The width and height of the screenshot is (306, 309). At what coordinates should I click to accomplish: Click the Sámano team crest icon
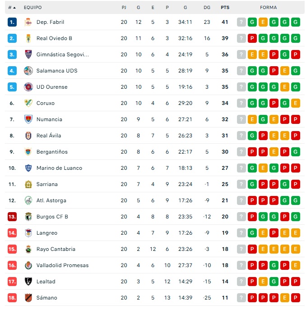[x=28, y=298]
